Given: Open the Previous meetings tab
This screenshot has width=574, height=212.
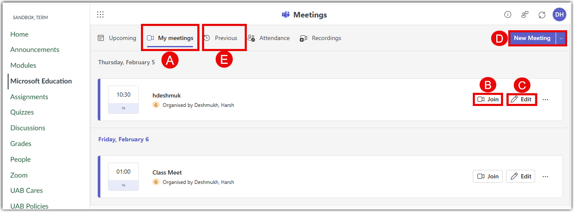Looking at the screenshot, I should (x=221, y=38).
